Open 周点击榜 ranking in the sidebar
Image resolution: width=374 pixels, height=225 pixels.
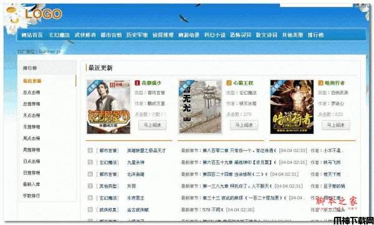point(32,138)
